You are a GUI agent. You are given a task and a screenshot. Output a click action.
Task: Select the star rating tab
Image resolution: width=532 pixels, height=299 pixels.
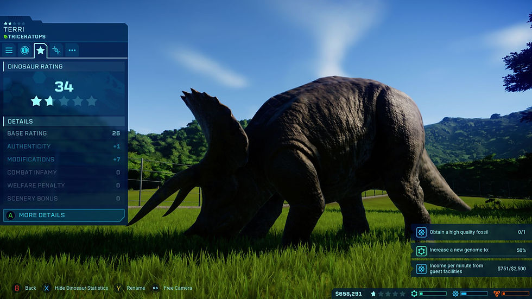(x=40, y=50)
